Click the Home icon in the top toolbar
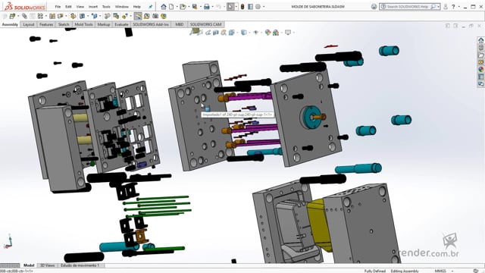 [164, 7]
